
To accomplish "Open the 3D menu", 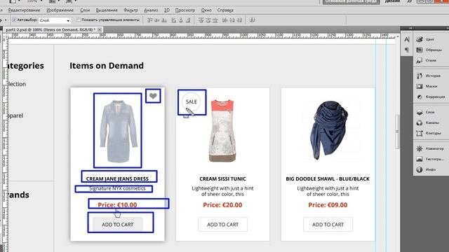I will coord(167,10).
